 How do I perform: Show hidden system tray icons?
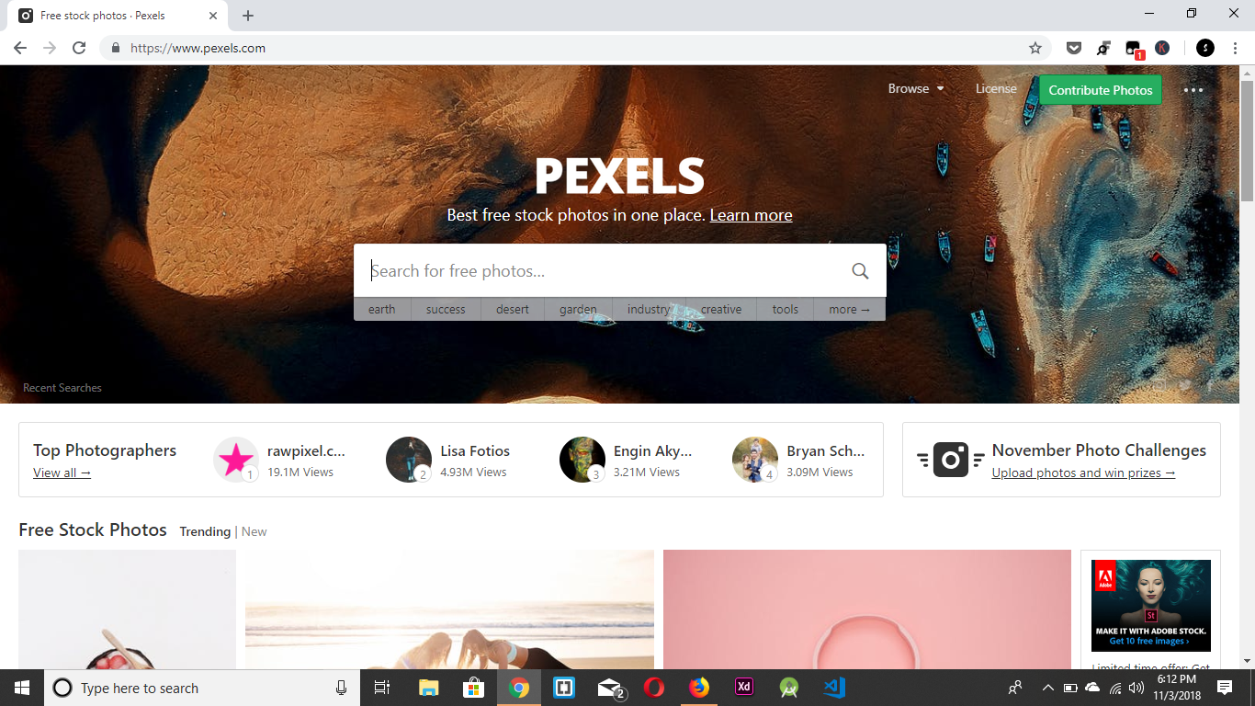(1047, 688)
